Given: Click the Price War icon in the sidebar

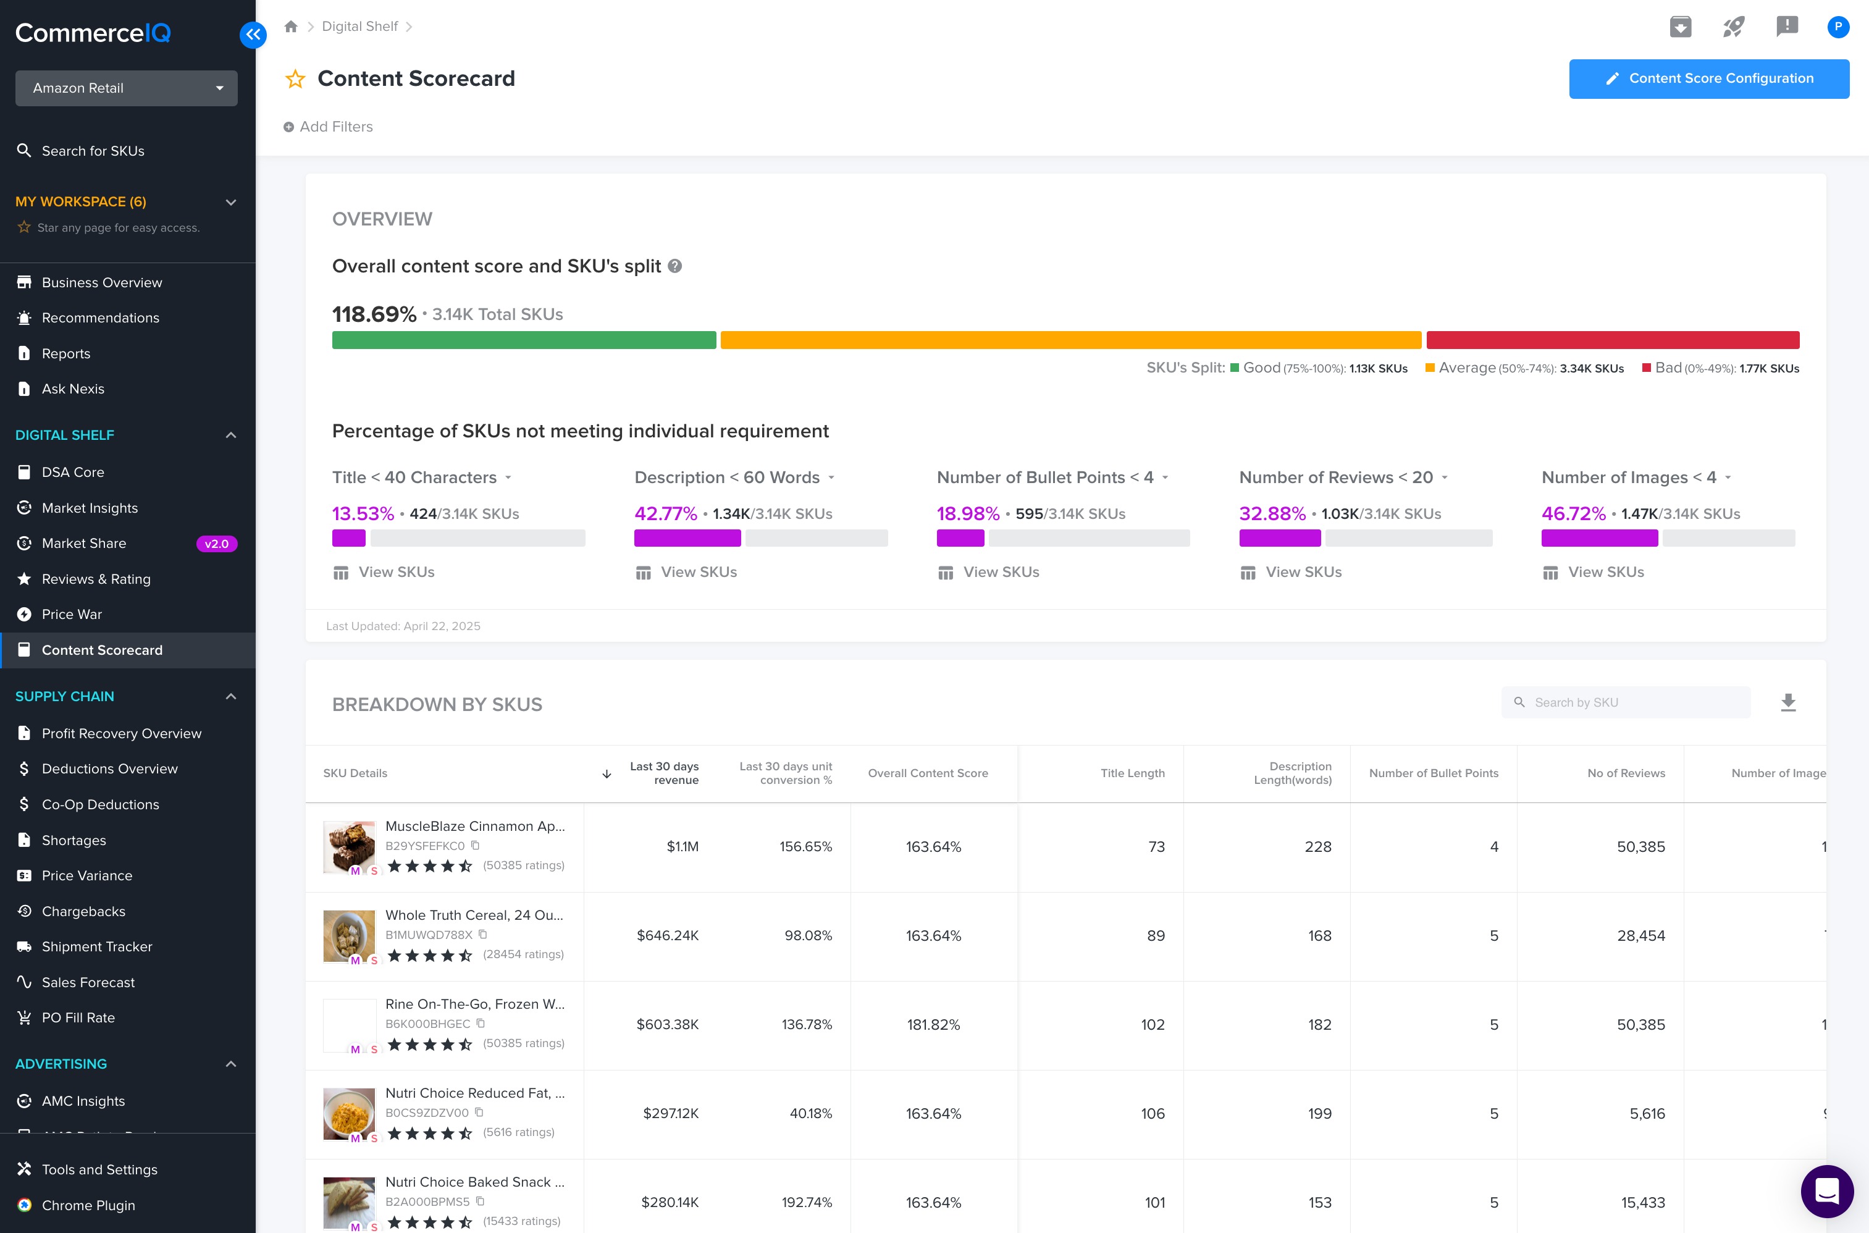Looking at the screenshot, I should (24, 614).
